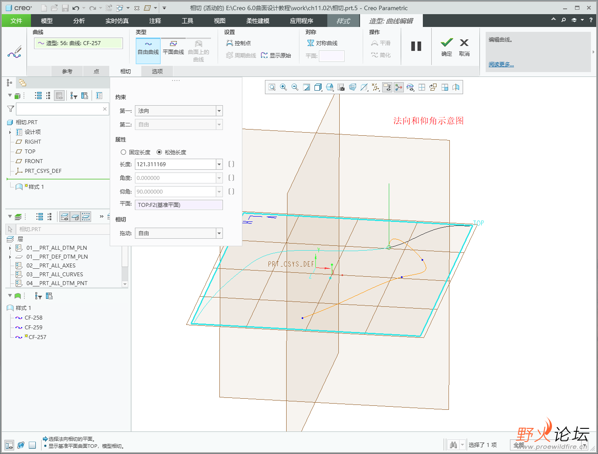This screenshot has width=598, height=454.
Task: Click the curve collector field CF-257
Action: pyautogui.click(x=78, y=43)
